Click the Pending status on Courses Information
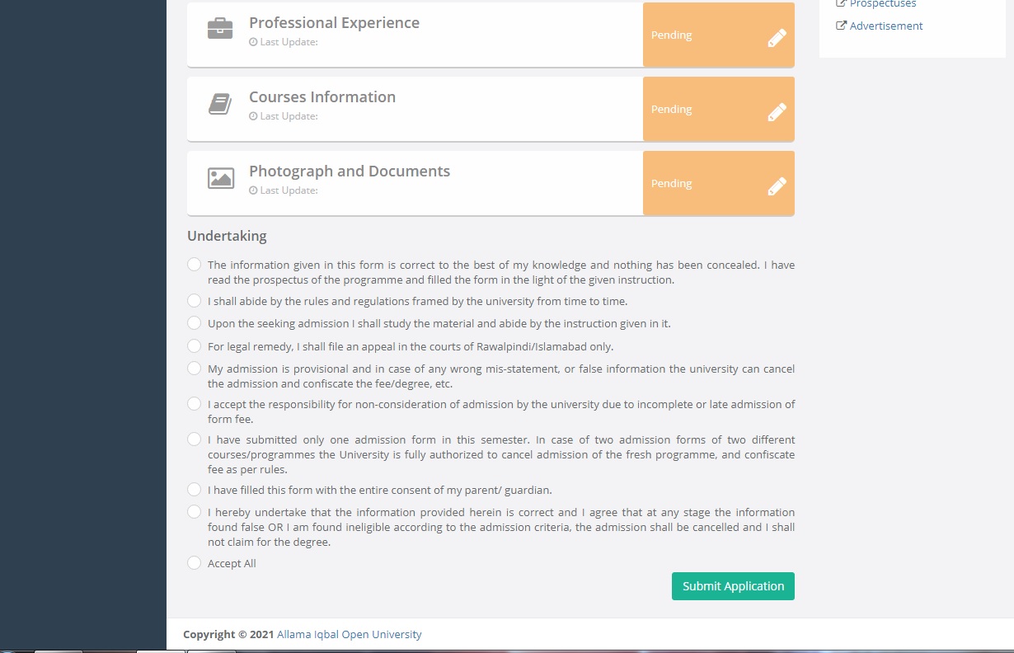1014x653 pixels. [x=672, y=110]
